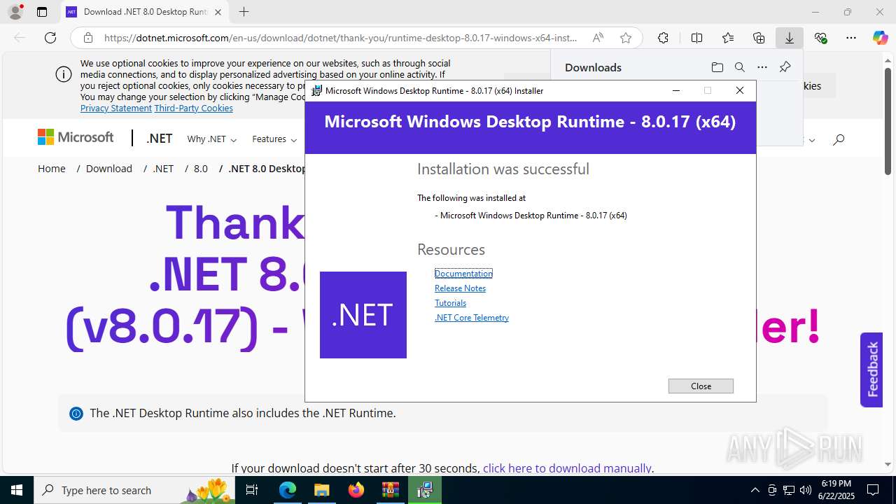Open the Privacy Statement link

click(115, 108)
